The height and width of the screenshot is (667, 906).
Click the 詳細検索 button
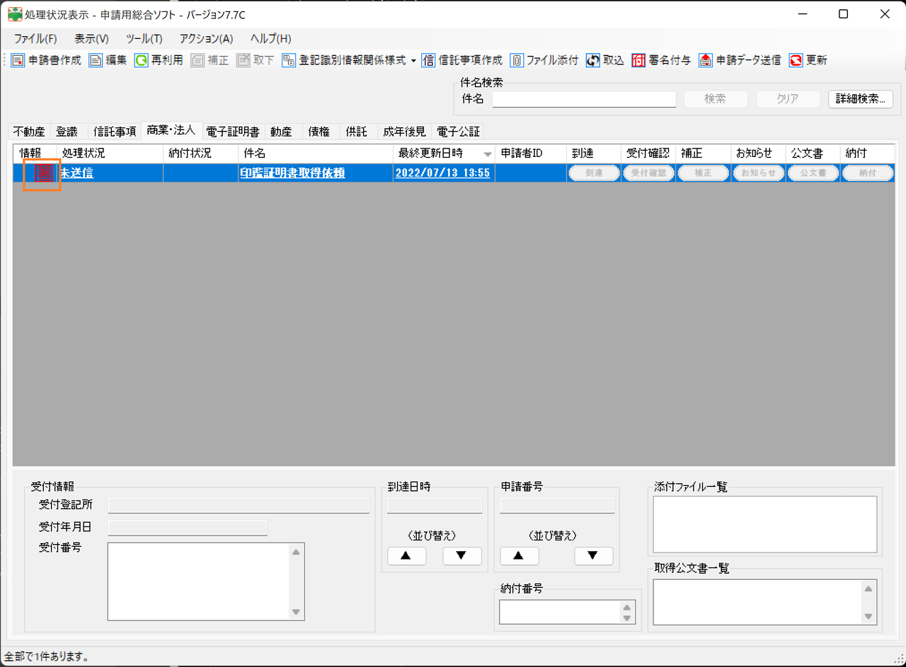tap(860, 99)
